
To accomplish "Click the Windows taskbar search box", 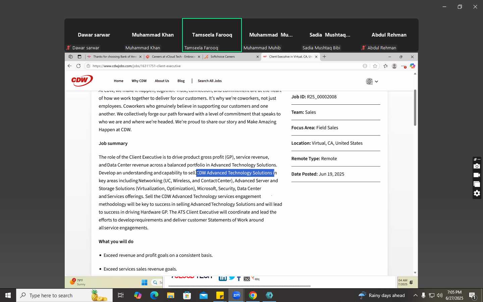I will (64, 295).
